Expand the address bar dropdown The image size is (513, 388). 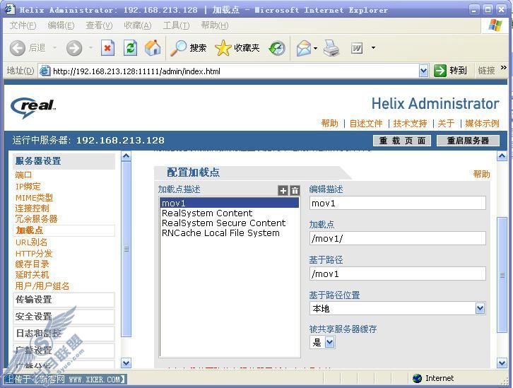423,71
